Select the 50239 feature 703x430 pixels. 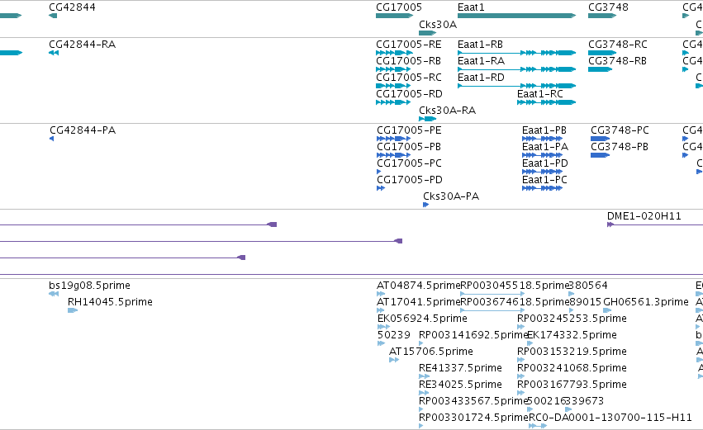pyautogui.click(x=394, y=335)
